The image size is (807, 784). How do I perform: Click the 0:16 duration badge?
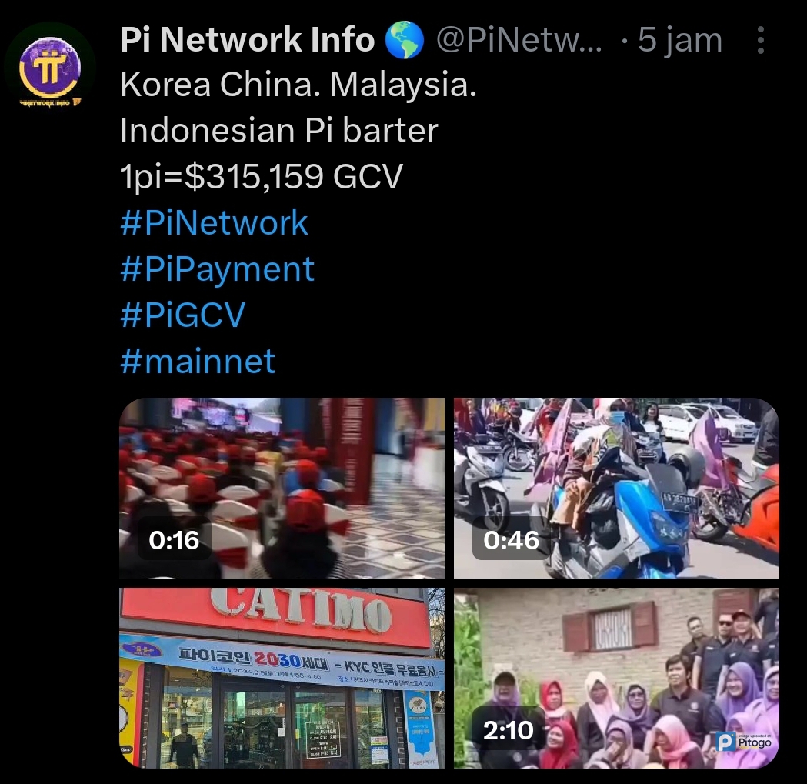174,540
